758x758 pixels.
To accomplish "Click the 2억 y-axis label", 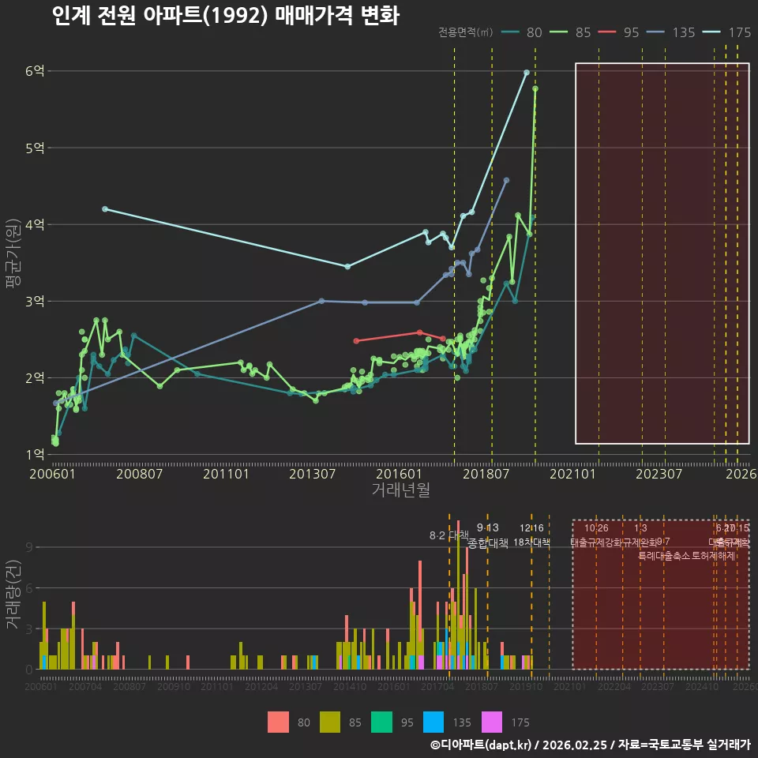I will pyautogui.click(x=35, y=377).
